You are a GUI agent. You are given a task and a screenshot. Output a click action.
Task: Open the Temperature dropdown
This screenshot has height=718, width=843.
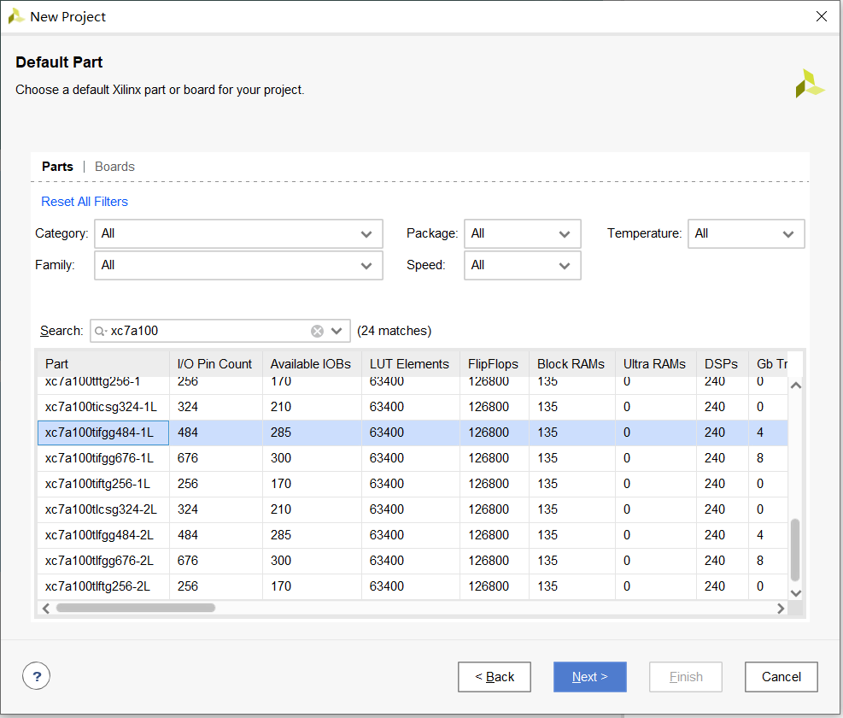pos(746,233)
